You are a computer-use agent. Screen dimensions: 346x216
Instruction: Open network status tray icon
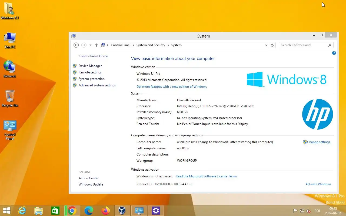[x=302, y=211]
